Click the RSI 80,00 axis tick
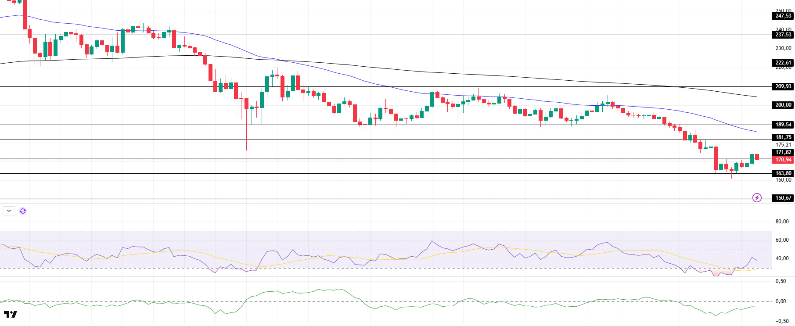Screen dimensions: 795x326 (x=782, y=222)
